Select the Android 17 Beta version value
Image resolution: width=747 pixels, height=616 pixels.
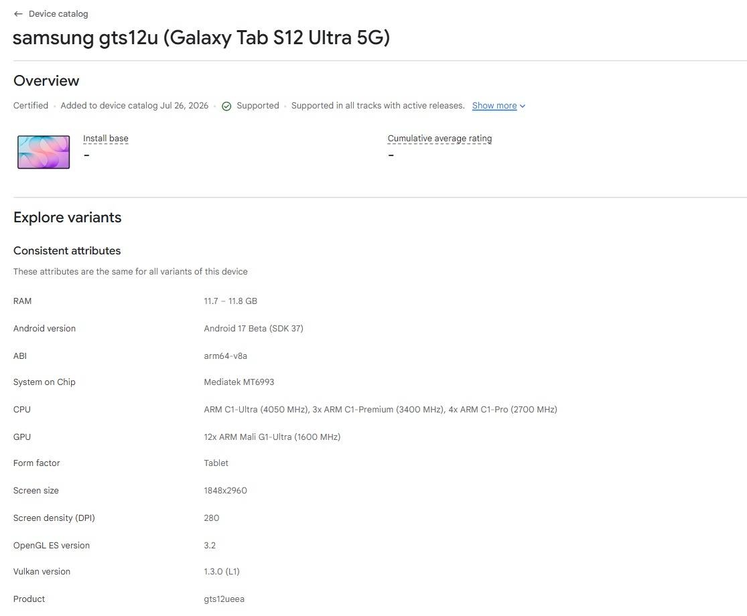point(253,329)
